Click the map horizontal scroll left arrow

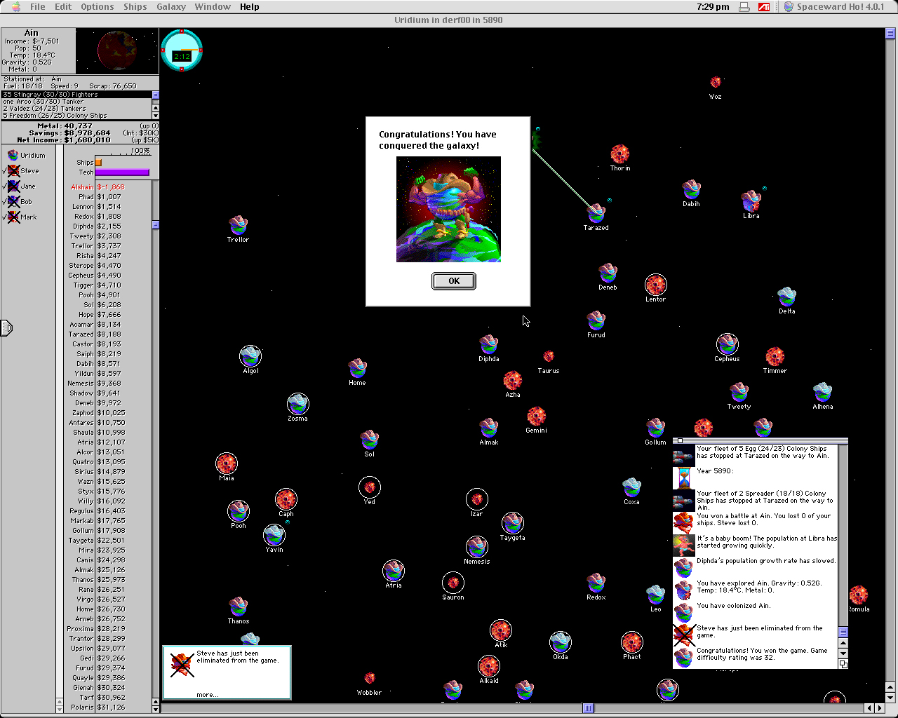869,708
